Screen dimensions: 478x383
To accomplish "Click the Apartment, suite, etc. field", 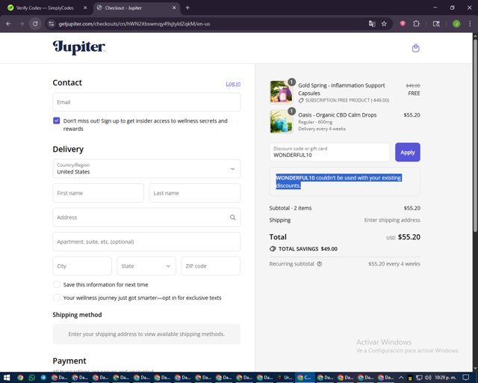I will 146,242.
